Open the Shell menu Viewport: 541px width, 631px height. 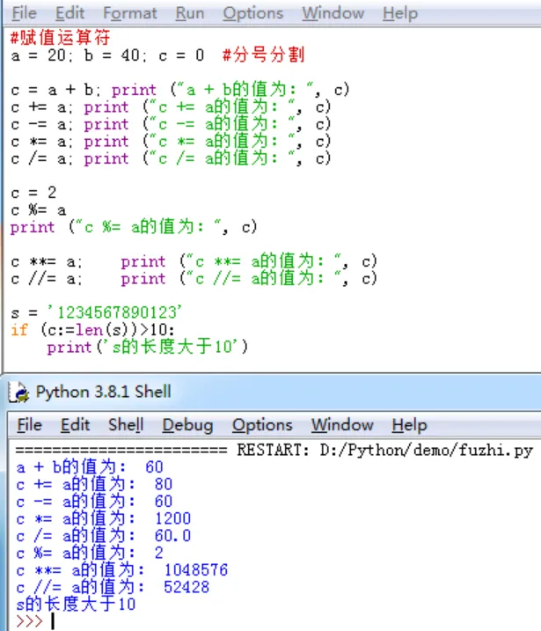click(x=126, y=424)
